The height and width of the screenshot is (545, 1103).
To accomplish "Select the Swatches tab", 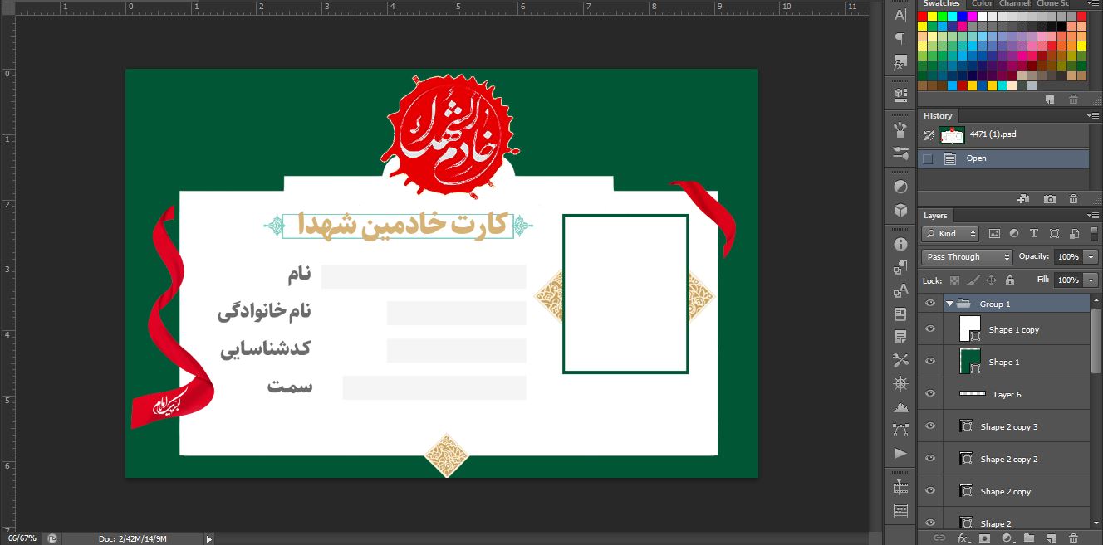I will pos(942,4).
